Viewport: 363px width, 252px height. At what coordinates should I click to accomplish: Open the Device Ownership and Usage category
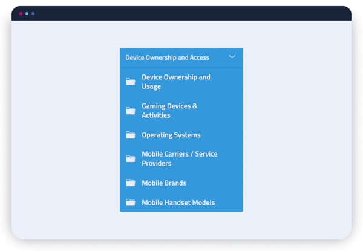[x=176, y=82]
